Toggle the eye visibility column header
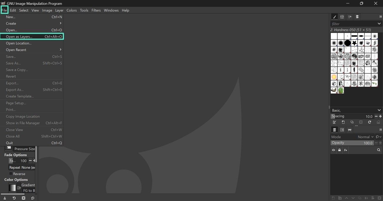This screenshot has height=201, width=383. click(334, 150)
